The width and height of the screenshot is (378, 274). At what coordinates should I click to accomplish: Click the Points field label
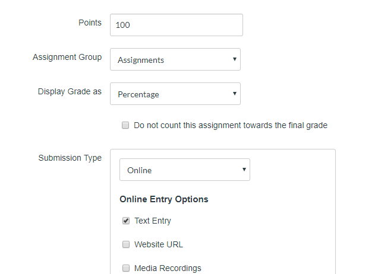pyautogui.click(x=90, y=23)
